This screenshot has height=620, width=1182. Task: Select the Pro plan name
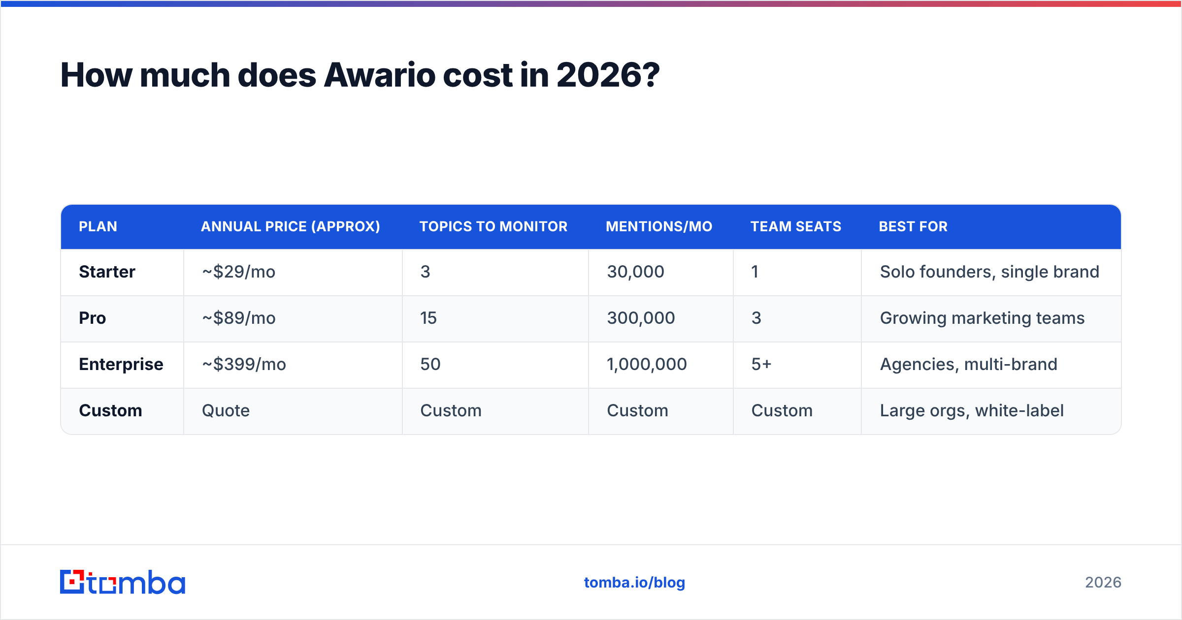[x=93, y=318]
